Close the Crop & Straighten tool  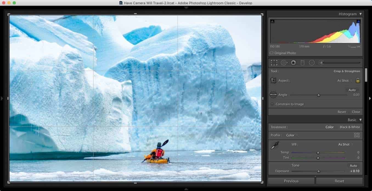tap(356, 112)
